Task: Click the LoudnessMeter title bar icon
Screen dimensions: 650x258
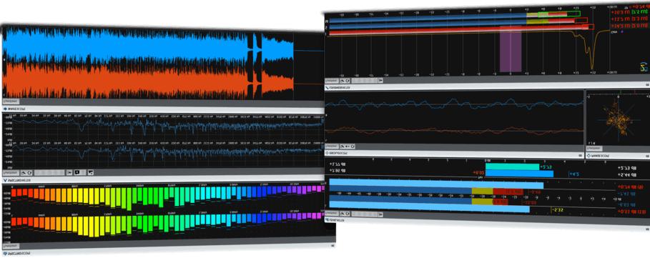Action: coord(327,88)
